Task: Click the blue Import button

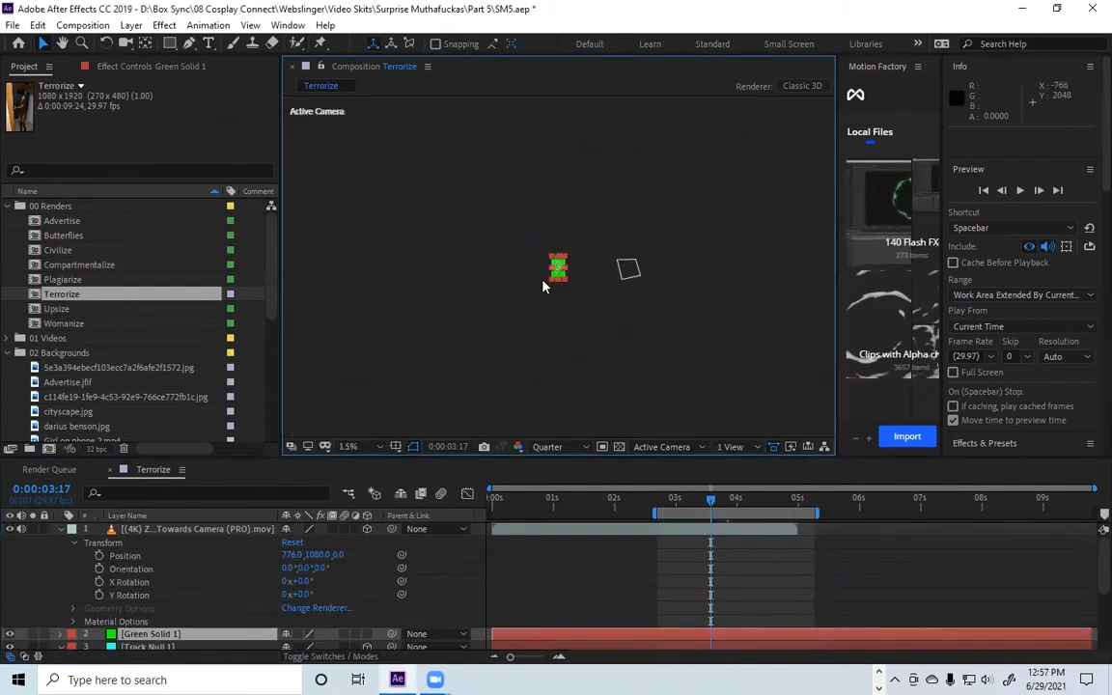Action: point(906,436)
